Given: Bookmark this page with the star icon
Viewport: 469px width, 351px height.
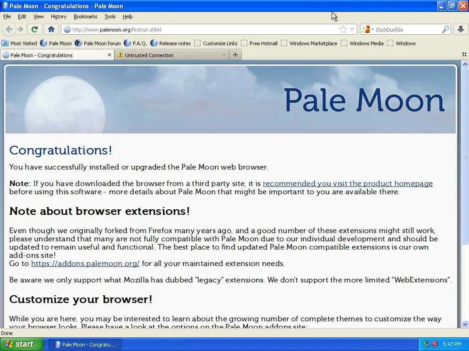Looking at the screenshot, I should coord(343,29).
